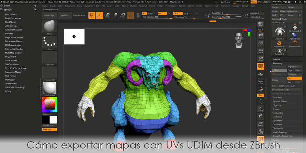Select the SimpleBrush tool
306x153 pixels.
[x=279, y=44]
